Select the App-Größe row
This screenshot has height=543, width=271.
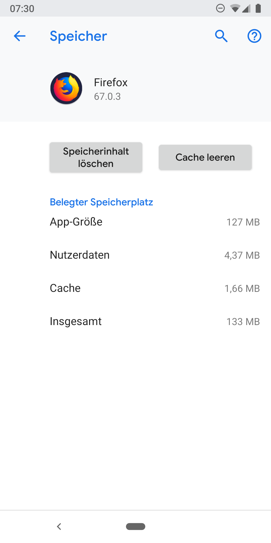pyautogui.click(x=154, y=222)
